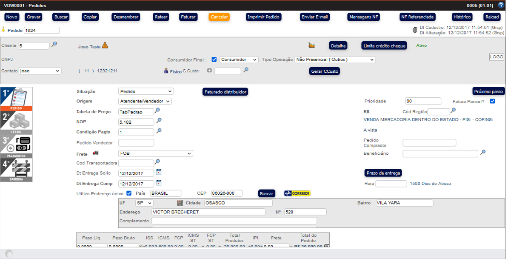508x261 pixels.
Task: Open step 2 Itens in sidebar
Action: (x=16, y=123)
